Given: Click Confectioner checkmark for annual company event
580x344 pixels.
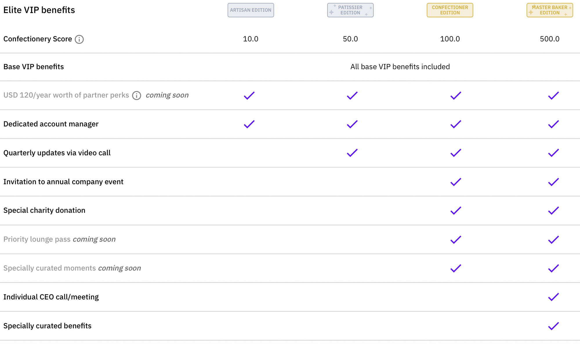Looking at the screenshot, I should pyautogui.click(x=456, y=182).
